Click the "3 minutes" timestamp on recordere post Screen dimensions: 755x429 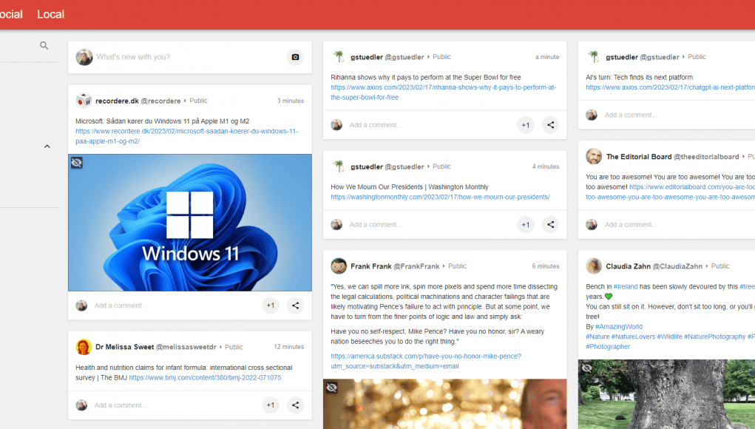(291, 101)
